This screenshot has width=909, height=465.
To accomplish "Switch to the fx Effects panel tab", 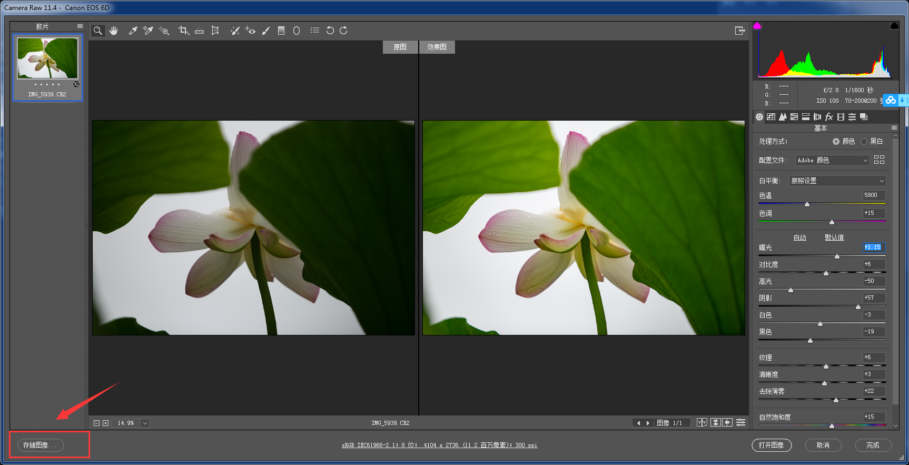I will click(829, 117).
